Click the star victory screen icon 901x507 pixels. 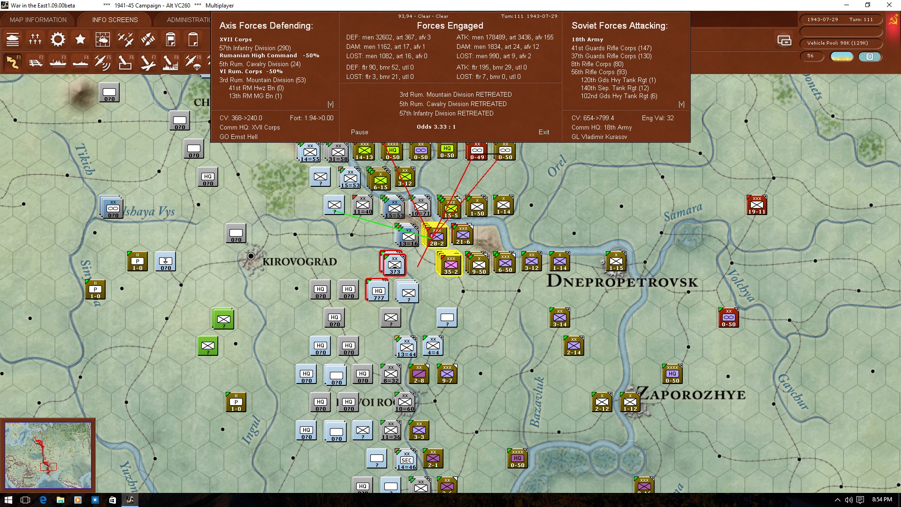tap(80, 39)
